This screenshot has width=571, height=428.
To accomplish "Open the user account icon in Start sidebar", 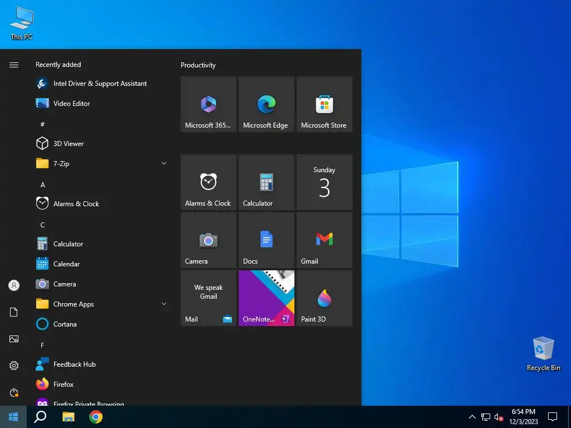I will click(14, 285).
